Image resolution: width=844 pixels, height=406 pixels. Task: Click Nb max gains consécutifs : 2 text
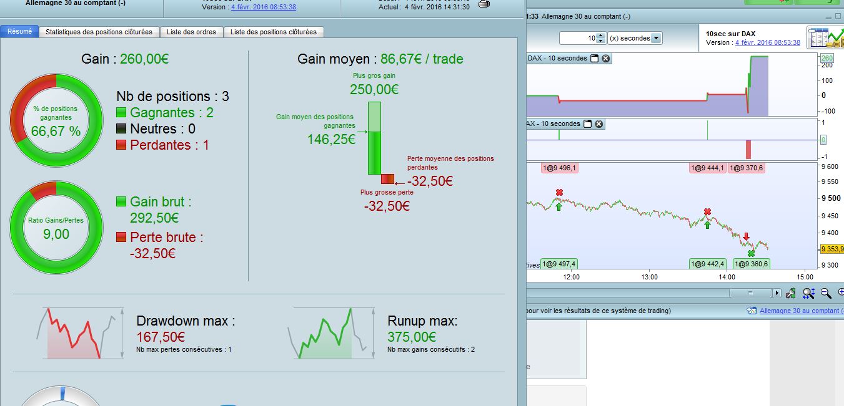point(431,350)
